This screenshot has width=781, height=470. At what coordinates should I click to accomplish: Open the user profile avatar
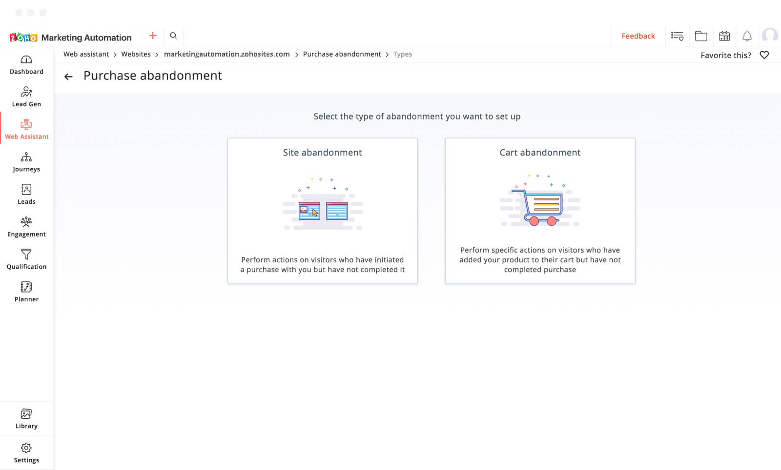[770, 36]
